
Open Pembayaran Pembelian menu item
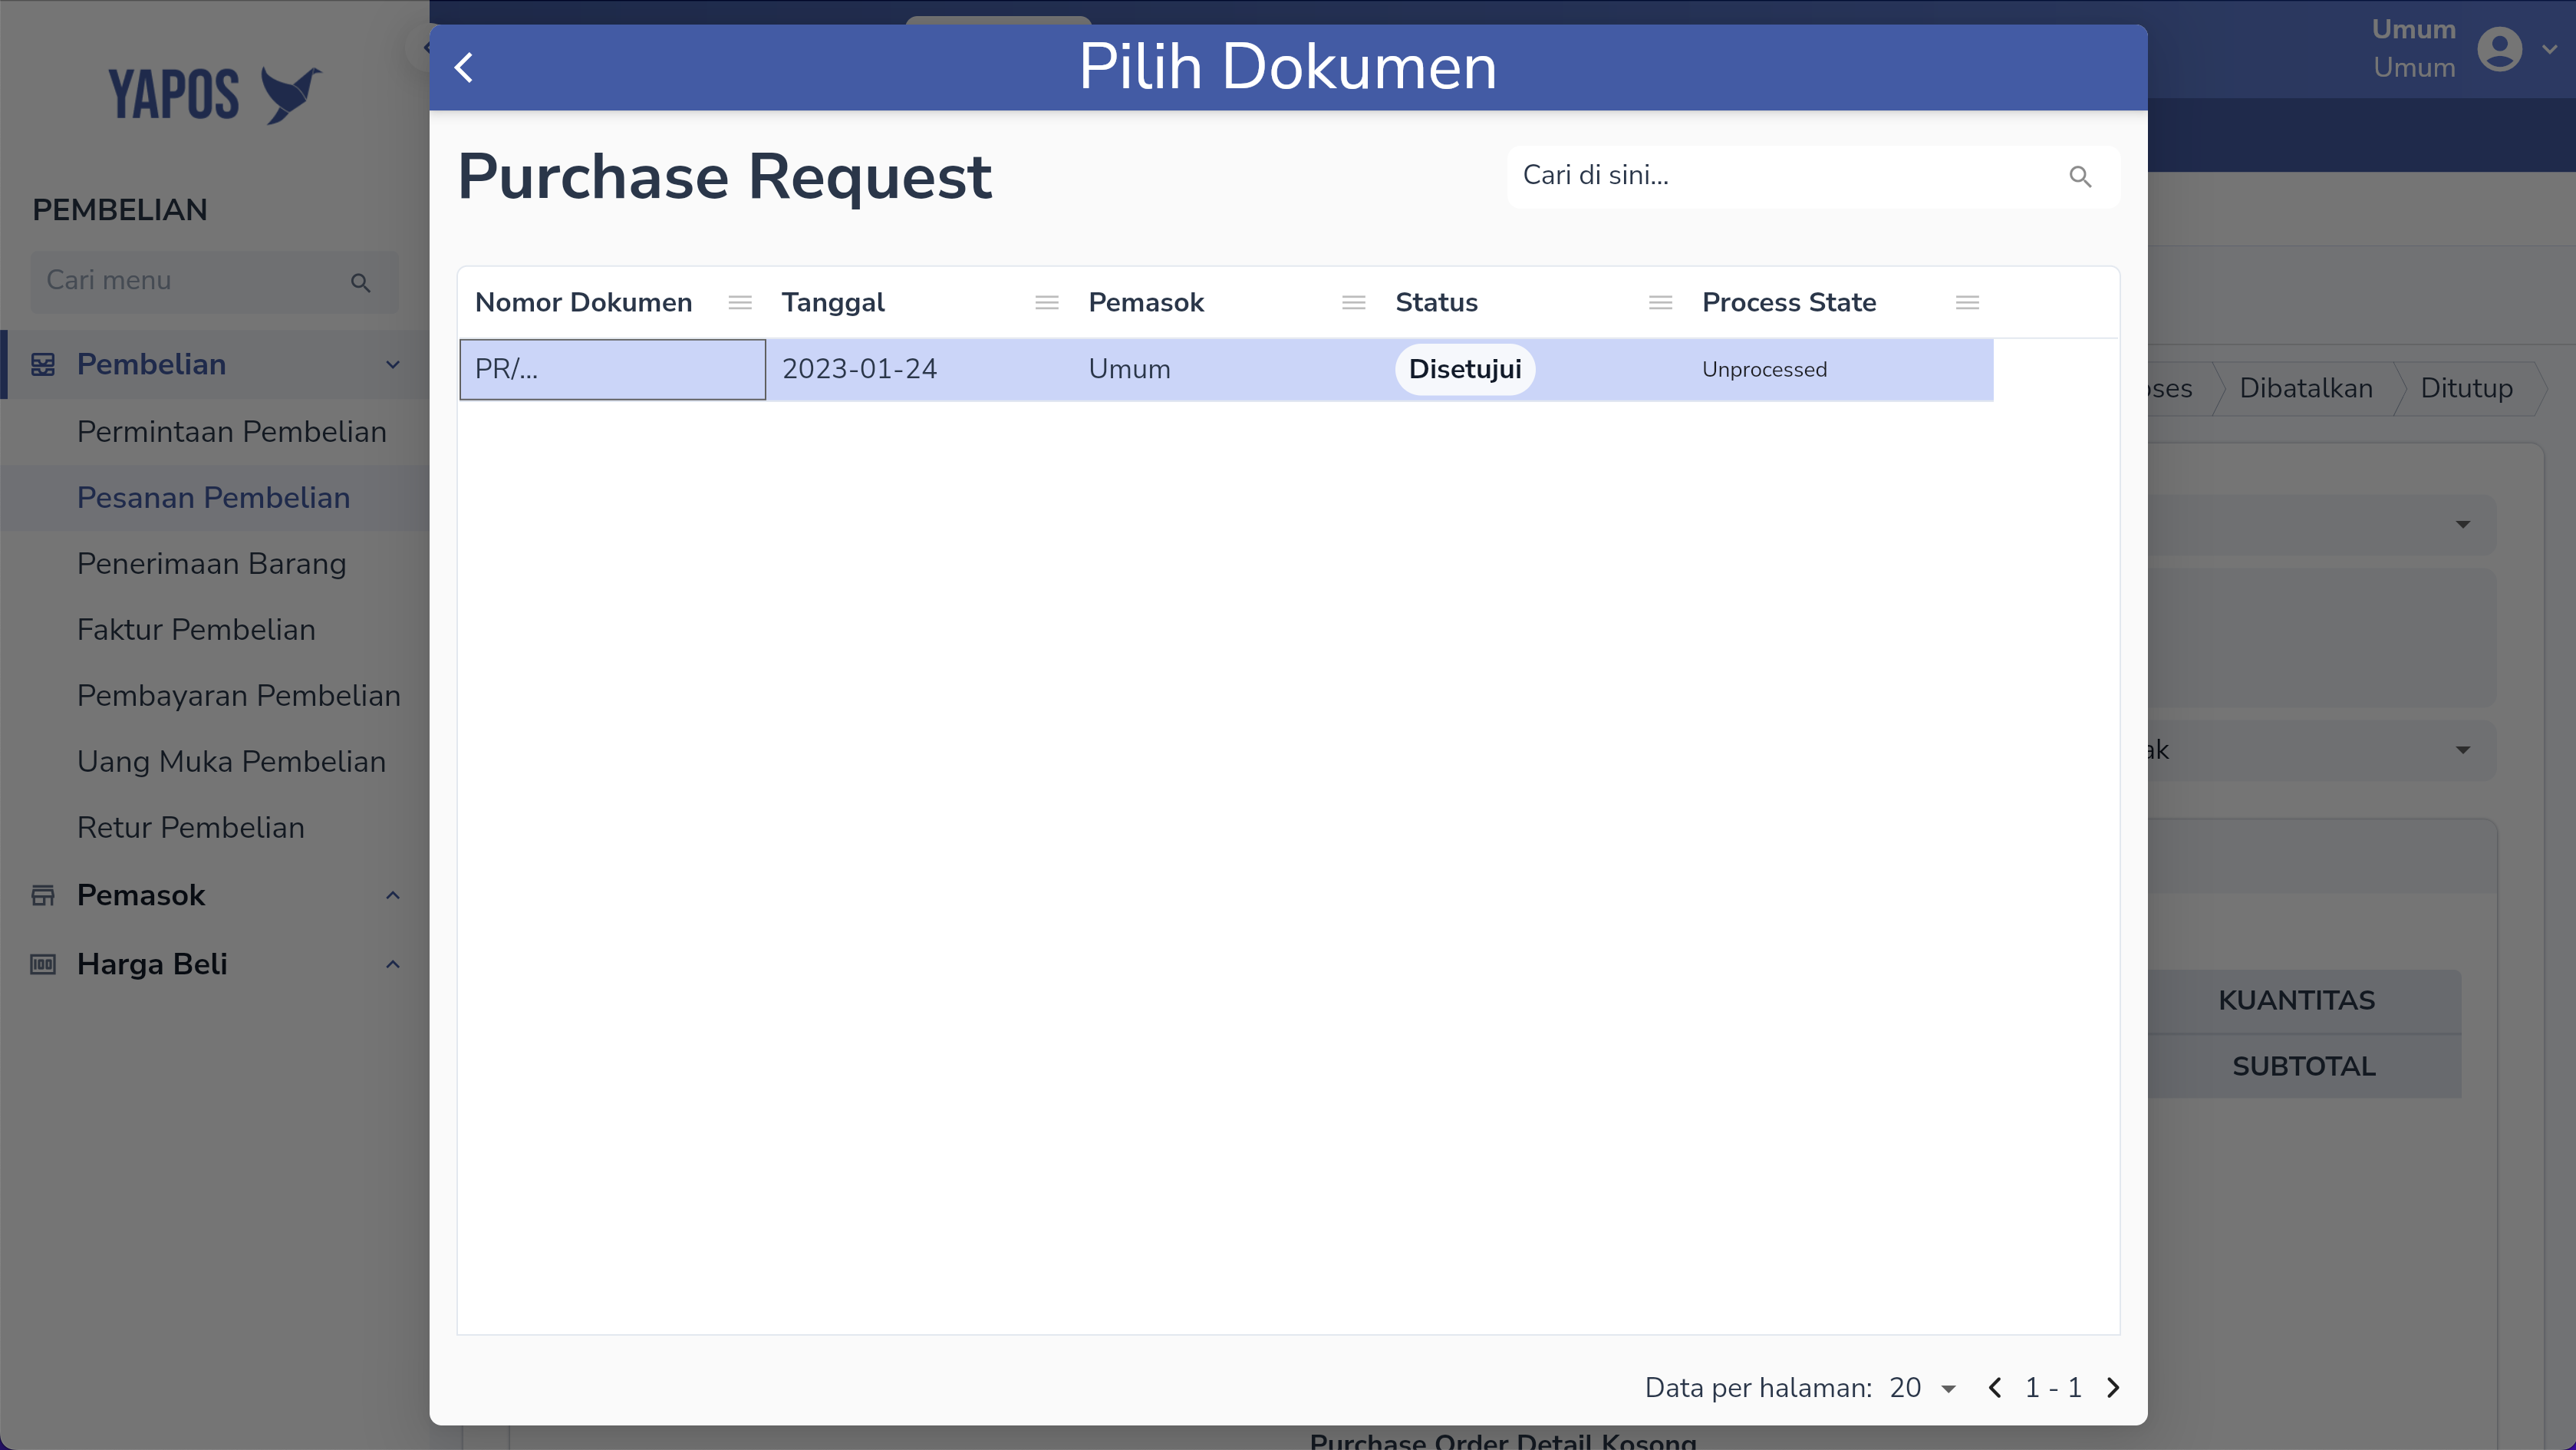pyautogui.click(x=239, y=695)
